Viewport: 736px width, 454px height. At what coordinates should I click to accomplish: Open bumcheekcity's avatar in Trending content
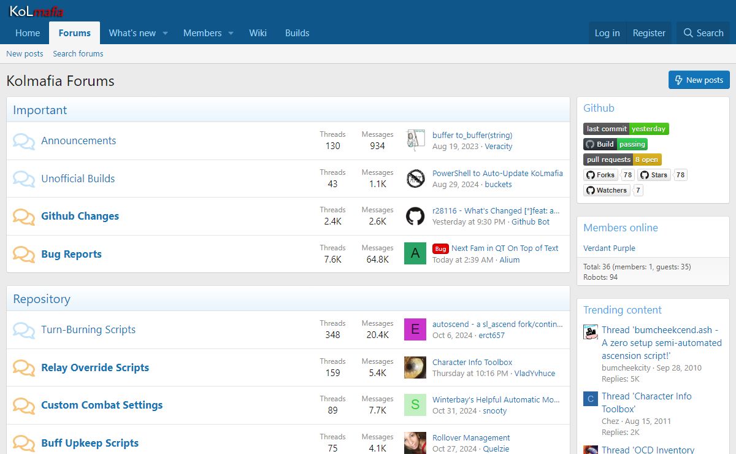[x=591, y=333]
